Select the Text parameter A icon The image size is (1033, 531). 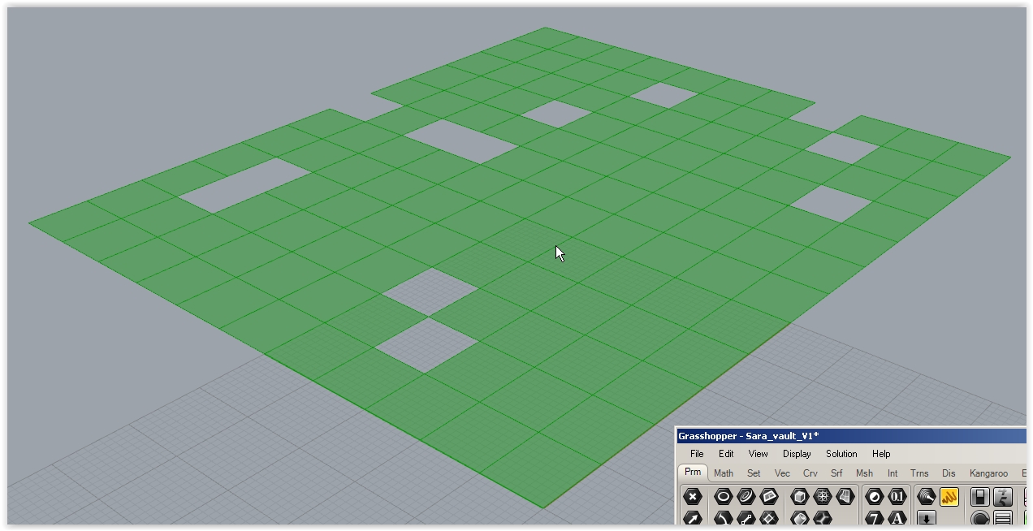pos(897,518)
